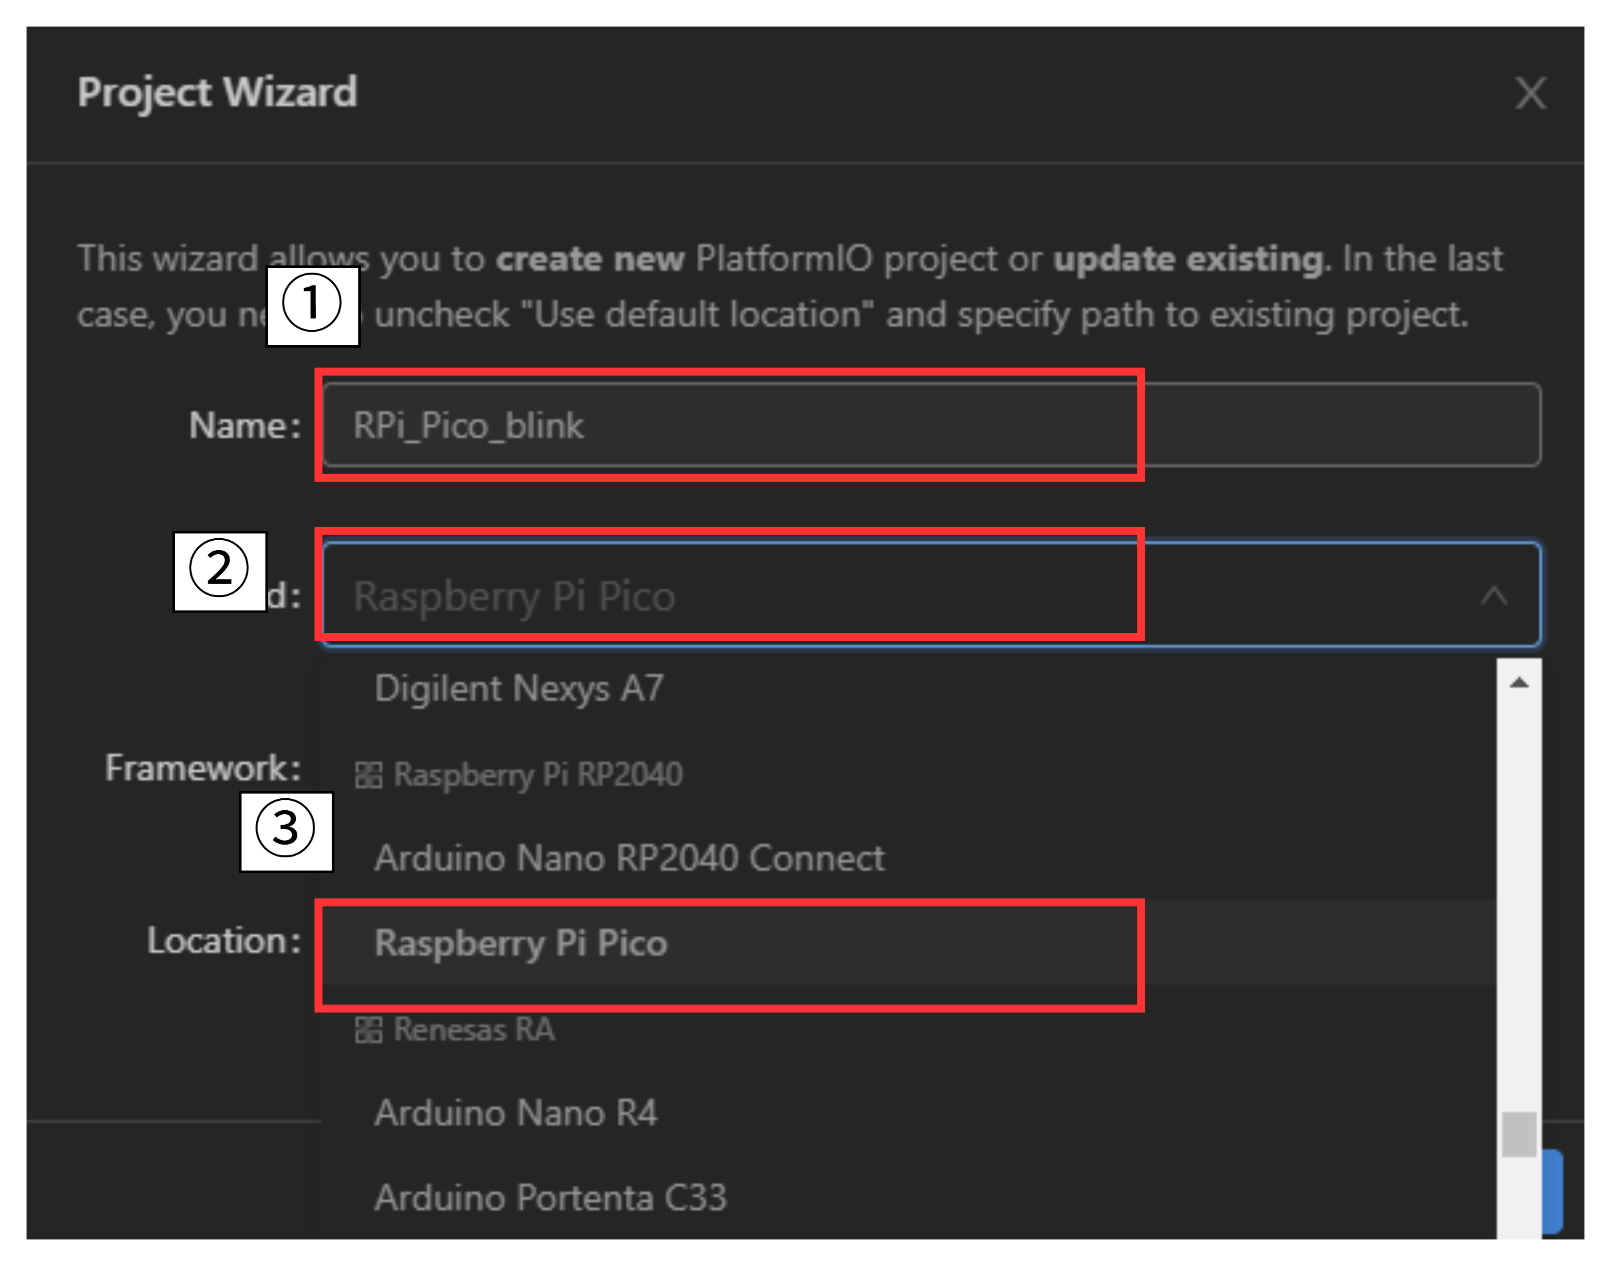The image size is (1611, 1266).
Task: Click the board list scrollbar thumb
Action: [x=1518, y=1133]
